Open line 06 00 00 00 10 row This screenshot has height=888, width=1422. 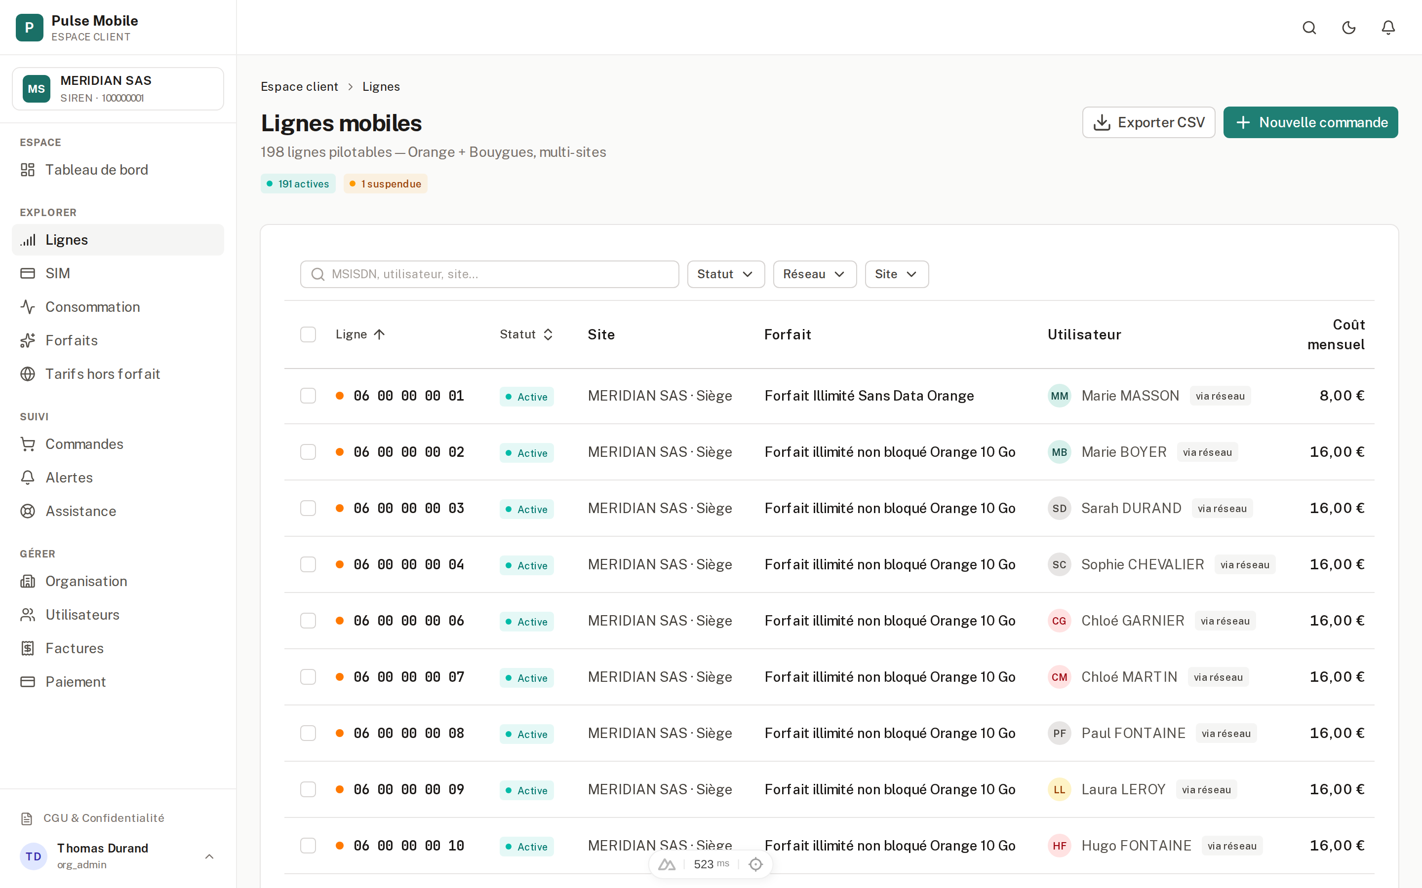tap(829, 846)
